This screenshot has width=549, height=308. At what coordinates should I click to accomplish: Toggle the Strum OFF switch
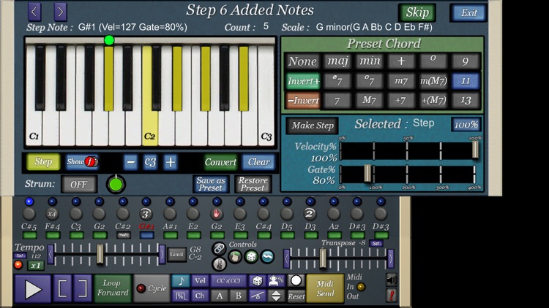[x=80, y=184]
